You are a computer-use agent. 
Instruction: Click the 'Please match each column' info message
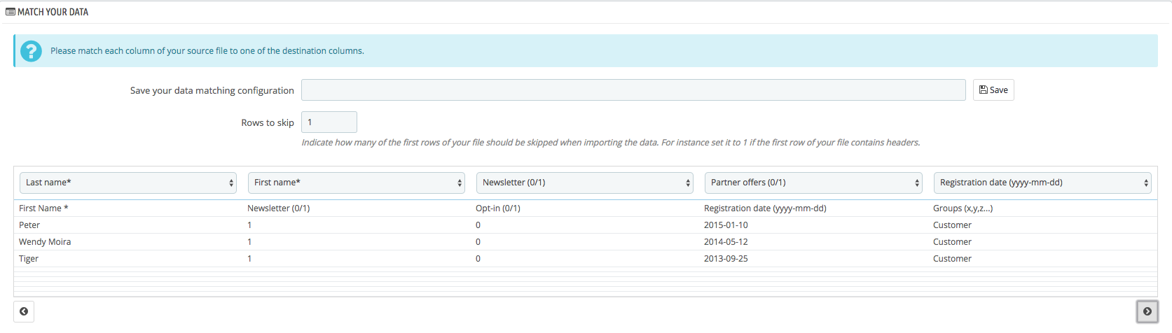point(207,51)
